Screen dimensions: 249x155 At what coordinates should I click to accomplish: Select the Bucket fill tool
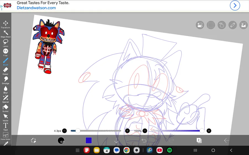click(6, 108)
